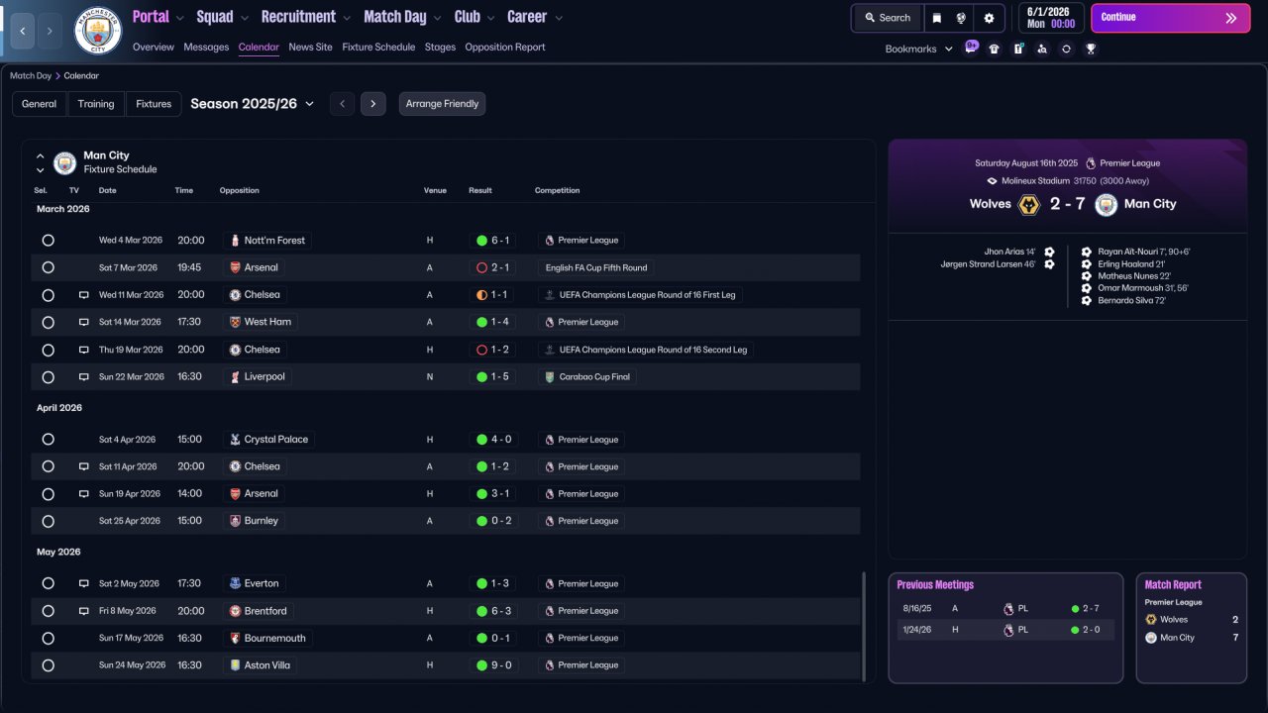Click the TV icon for West Ham fixture
The width and height of the screenshot is (1268, 713).
[x=84, y=322]
